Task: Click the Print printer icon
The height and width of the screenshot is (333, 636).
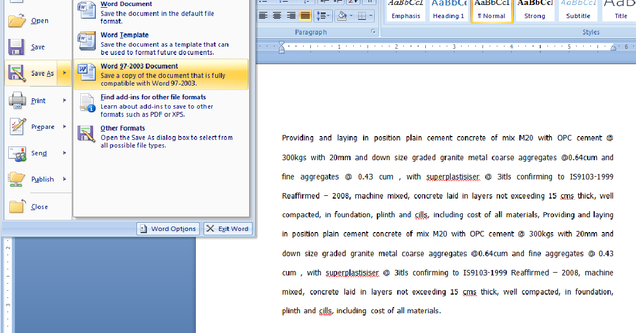Action: pos(17,100)
